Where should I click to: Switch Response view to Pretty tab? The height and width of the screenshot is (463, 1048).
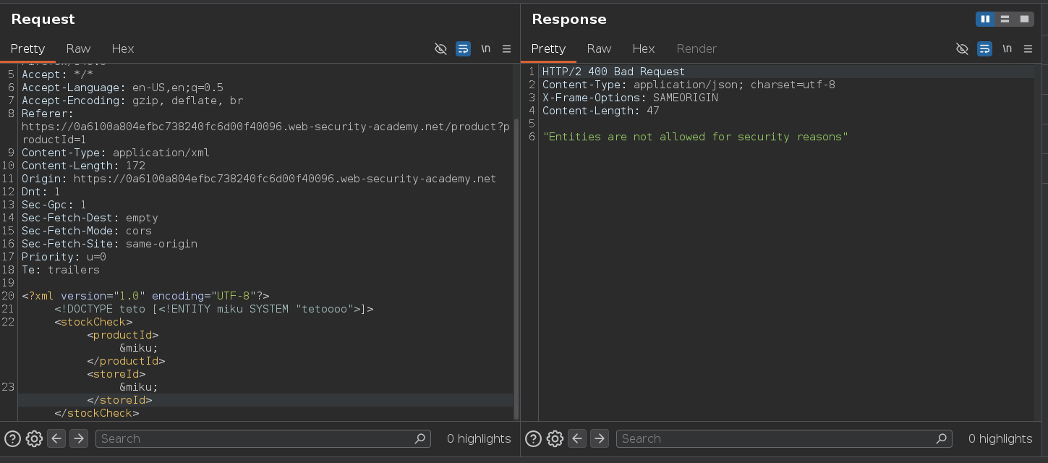(x=548, y=48)
